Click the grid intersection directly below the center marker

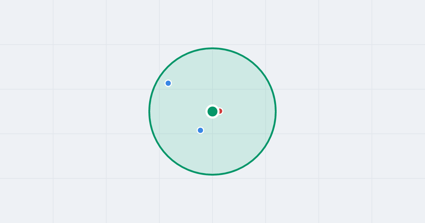click(212, 134)
